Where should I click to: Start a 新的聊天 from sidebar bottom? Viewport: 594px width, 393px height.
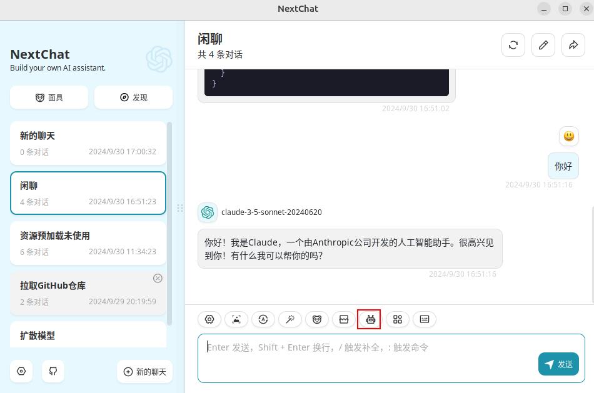point(144,371)
